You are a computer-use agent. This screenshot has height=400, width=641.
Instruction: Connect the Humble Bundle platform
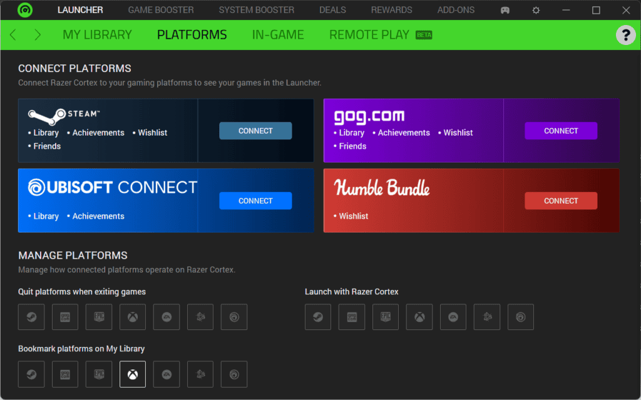561,201
